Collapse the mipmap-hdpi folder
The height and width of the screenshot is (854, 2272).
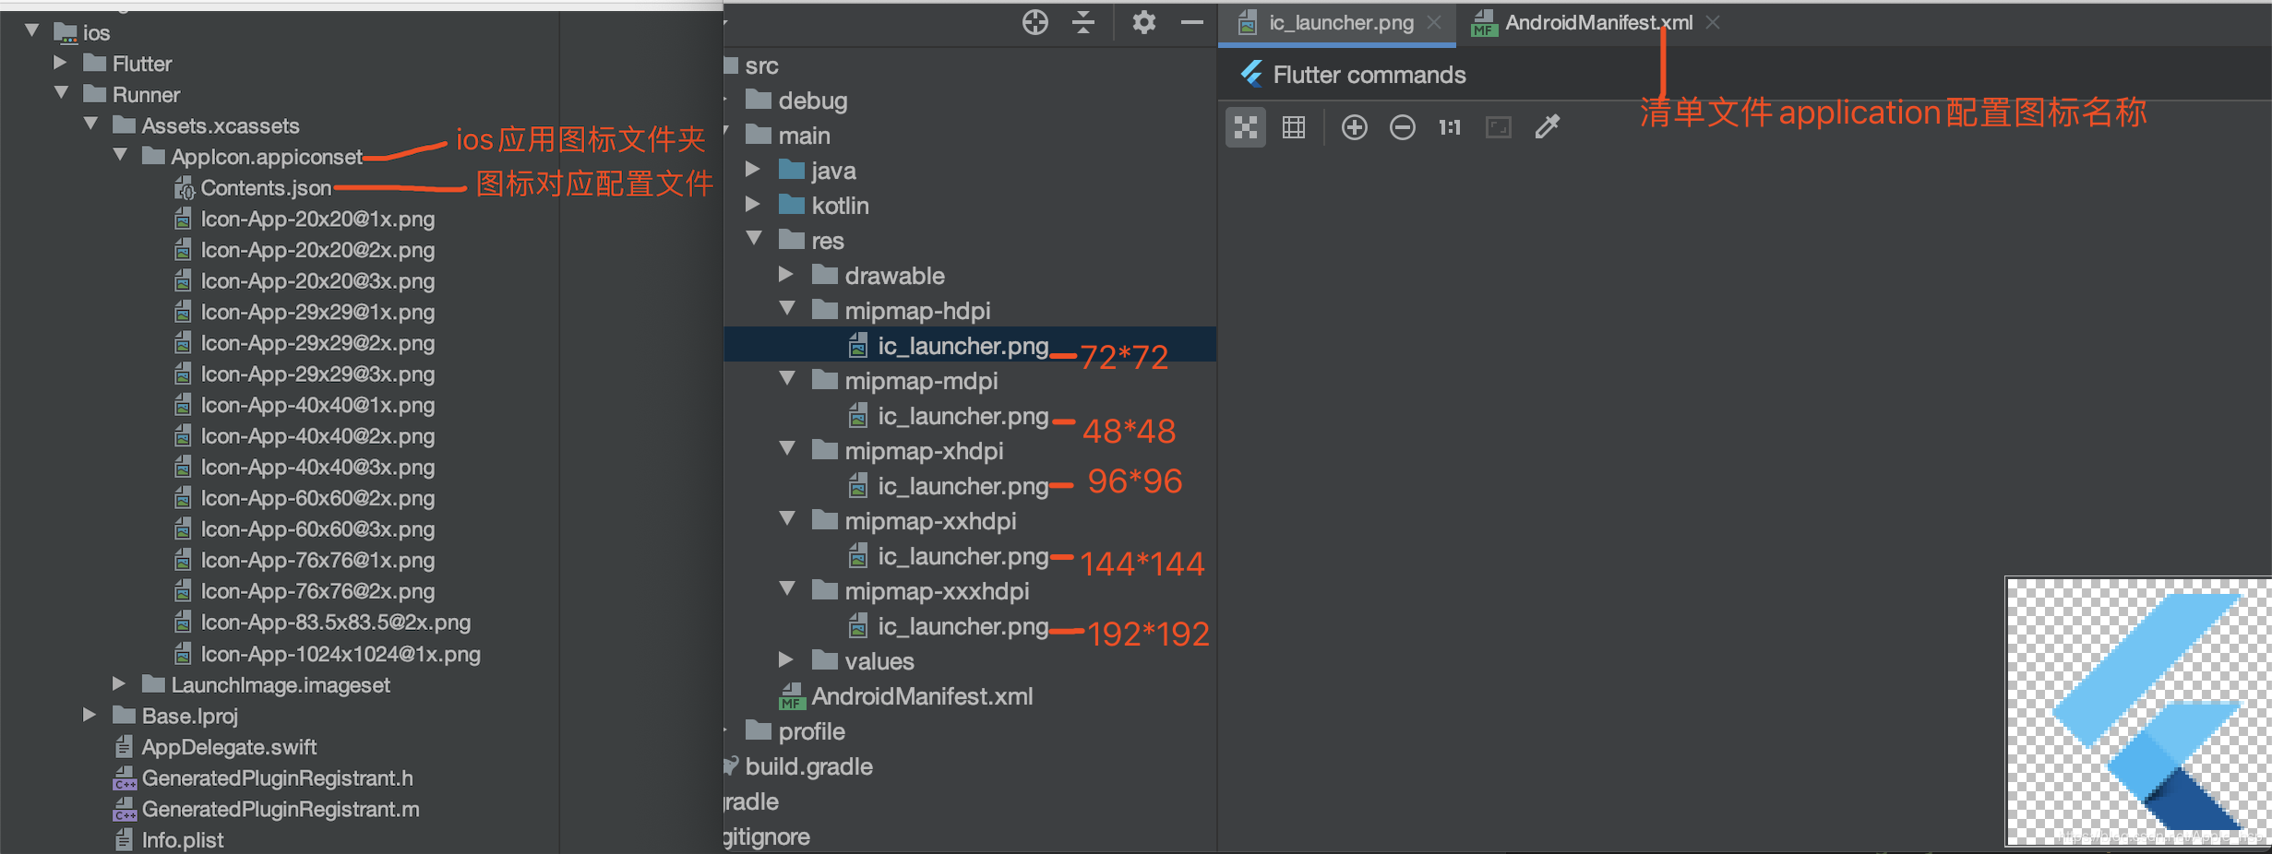pos(787,309)
